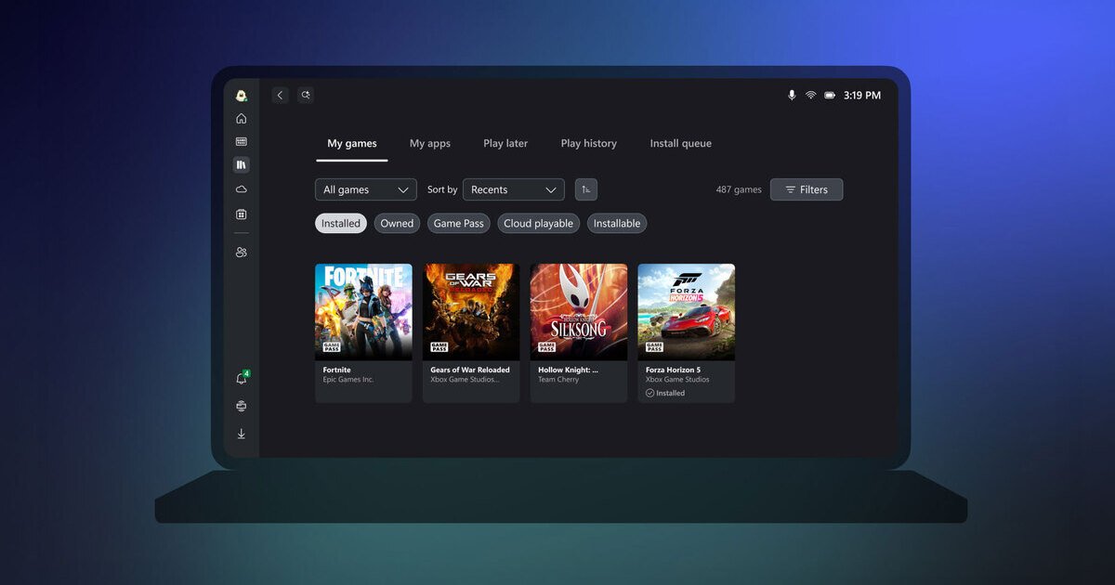The width and height of the screenshot is (1115, 585).
Task: Select the Game Pass icon in the sidebar
Action: point(241,140)
